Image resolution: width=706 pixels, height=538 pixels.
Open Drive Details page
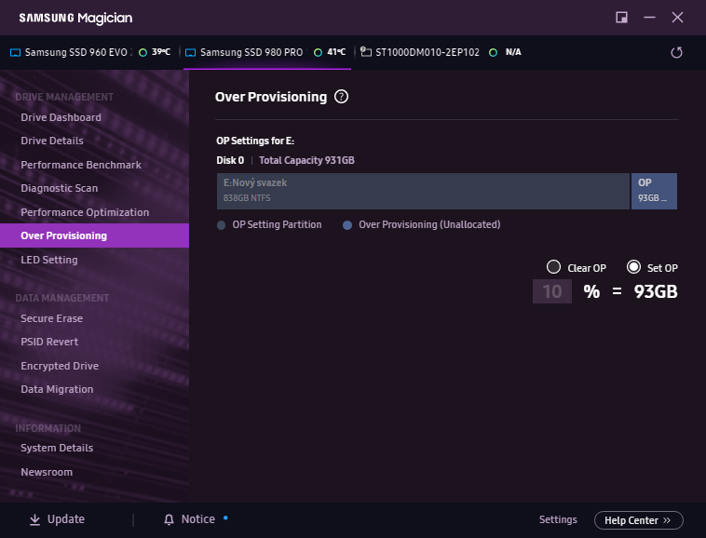(52, 141)
